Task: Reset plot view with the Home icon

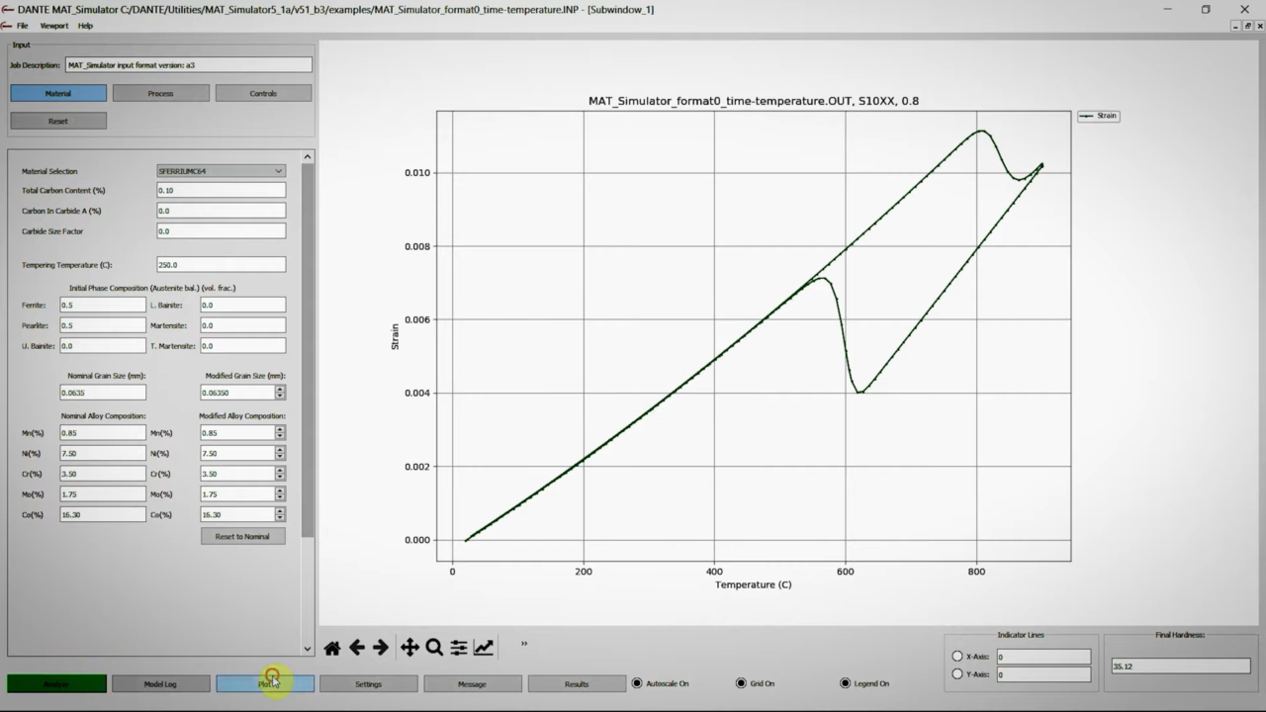Action: (x=332, y=648)
